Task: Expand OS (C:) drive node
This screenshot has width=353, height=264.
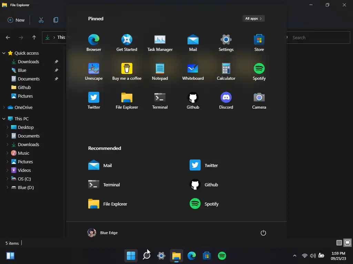Action: 7,179
